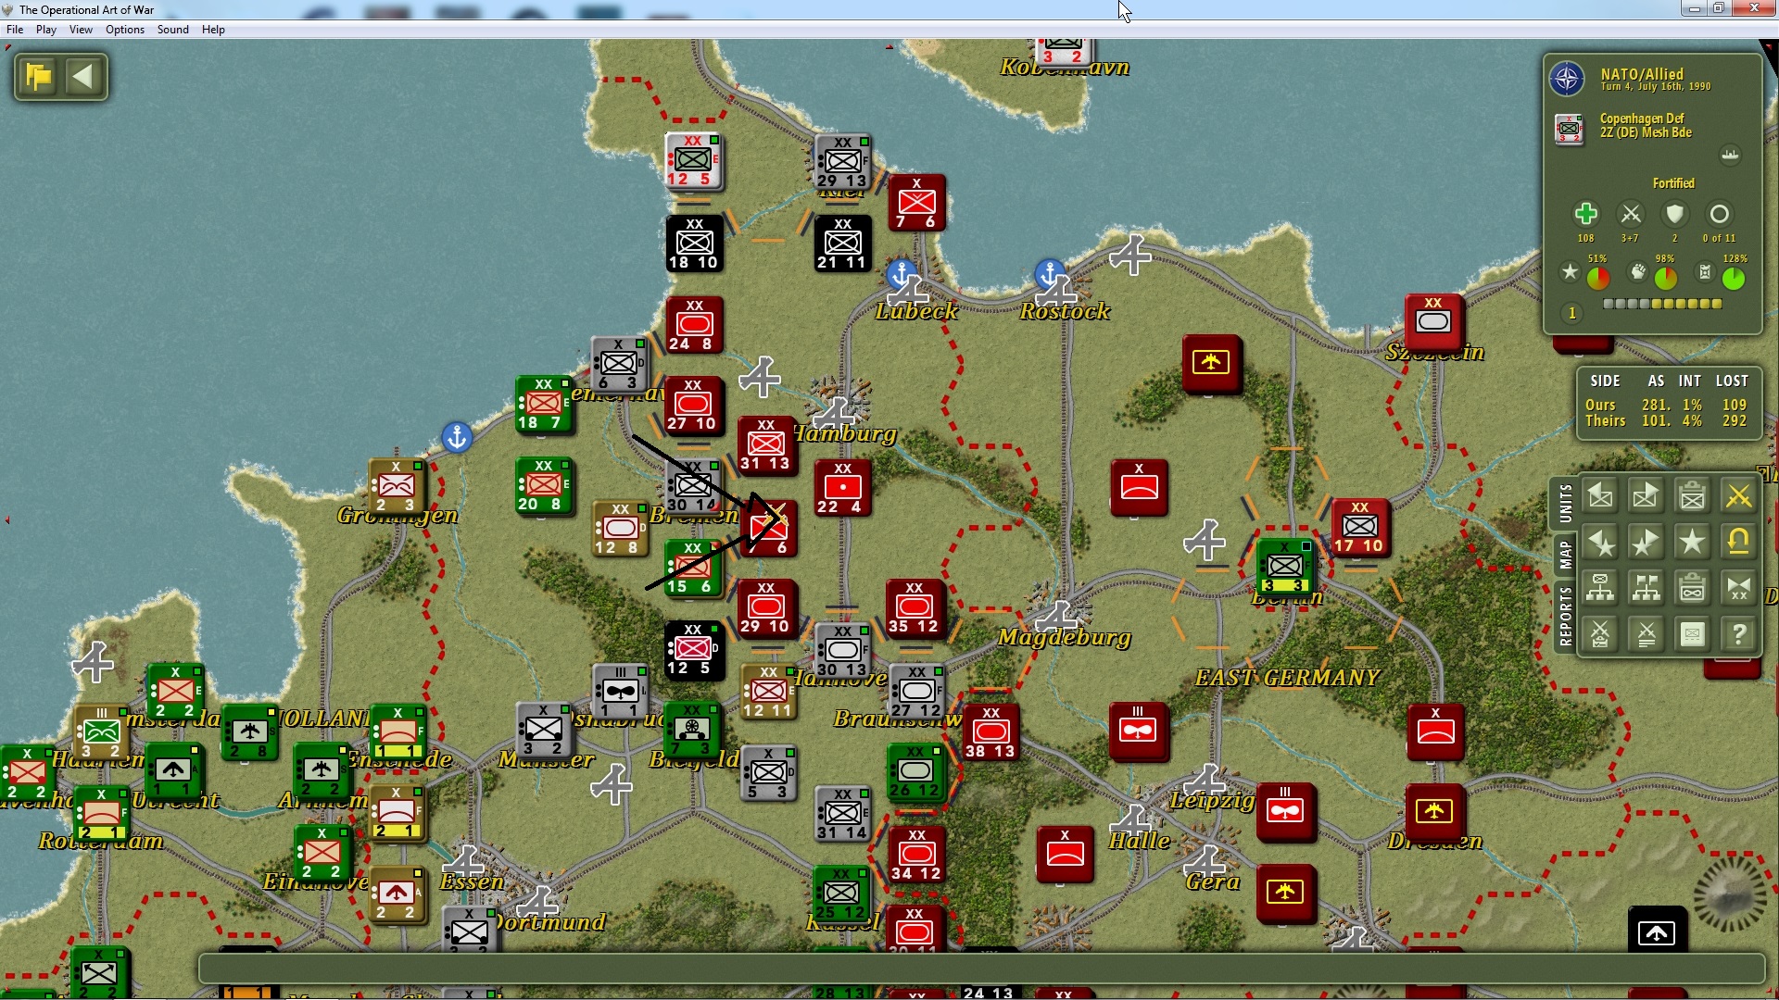
Task: Click the bow-tie XX divide icon
Action: pyautogui.click(x=1739, y=588)
